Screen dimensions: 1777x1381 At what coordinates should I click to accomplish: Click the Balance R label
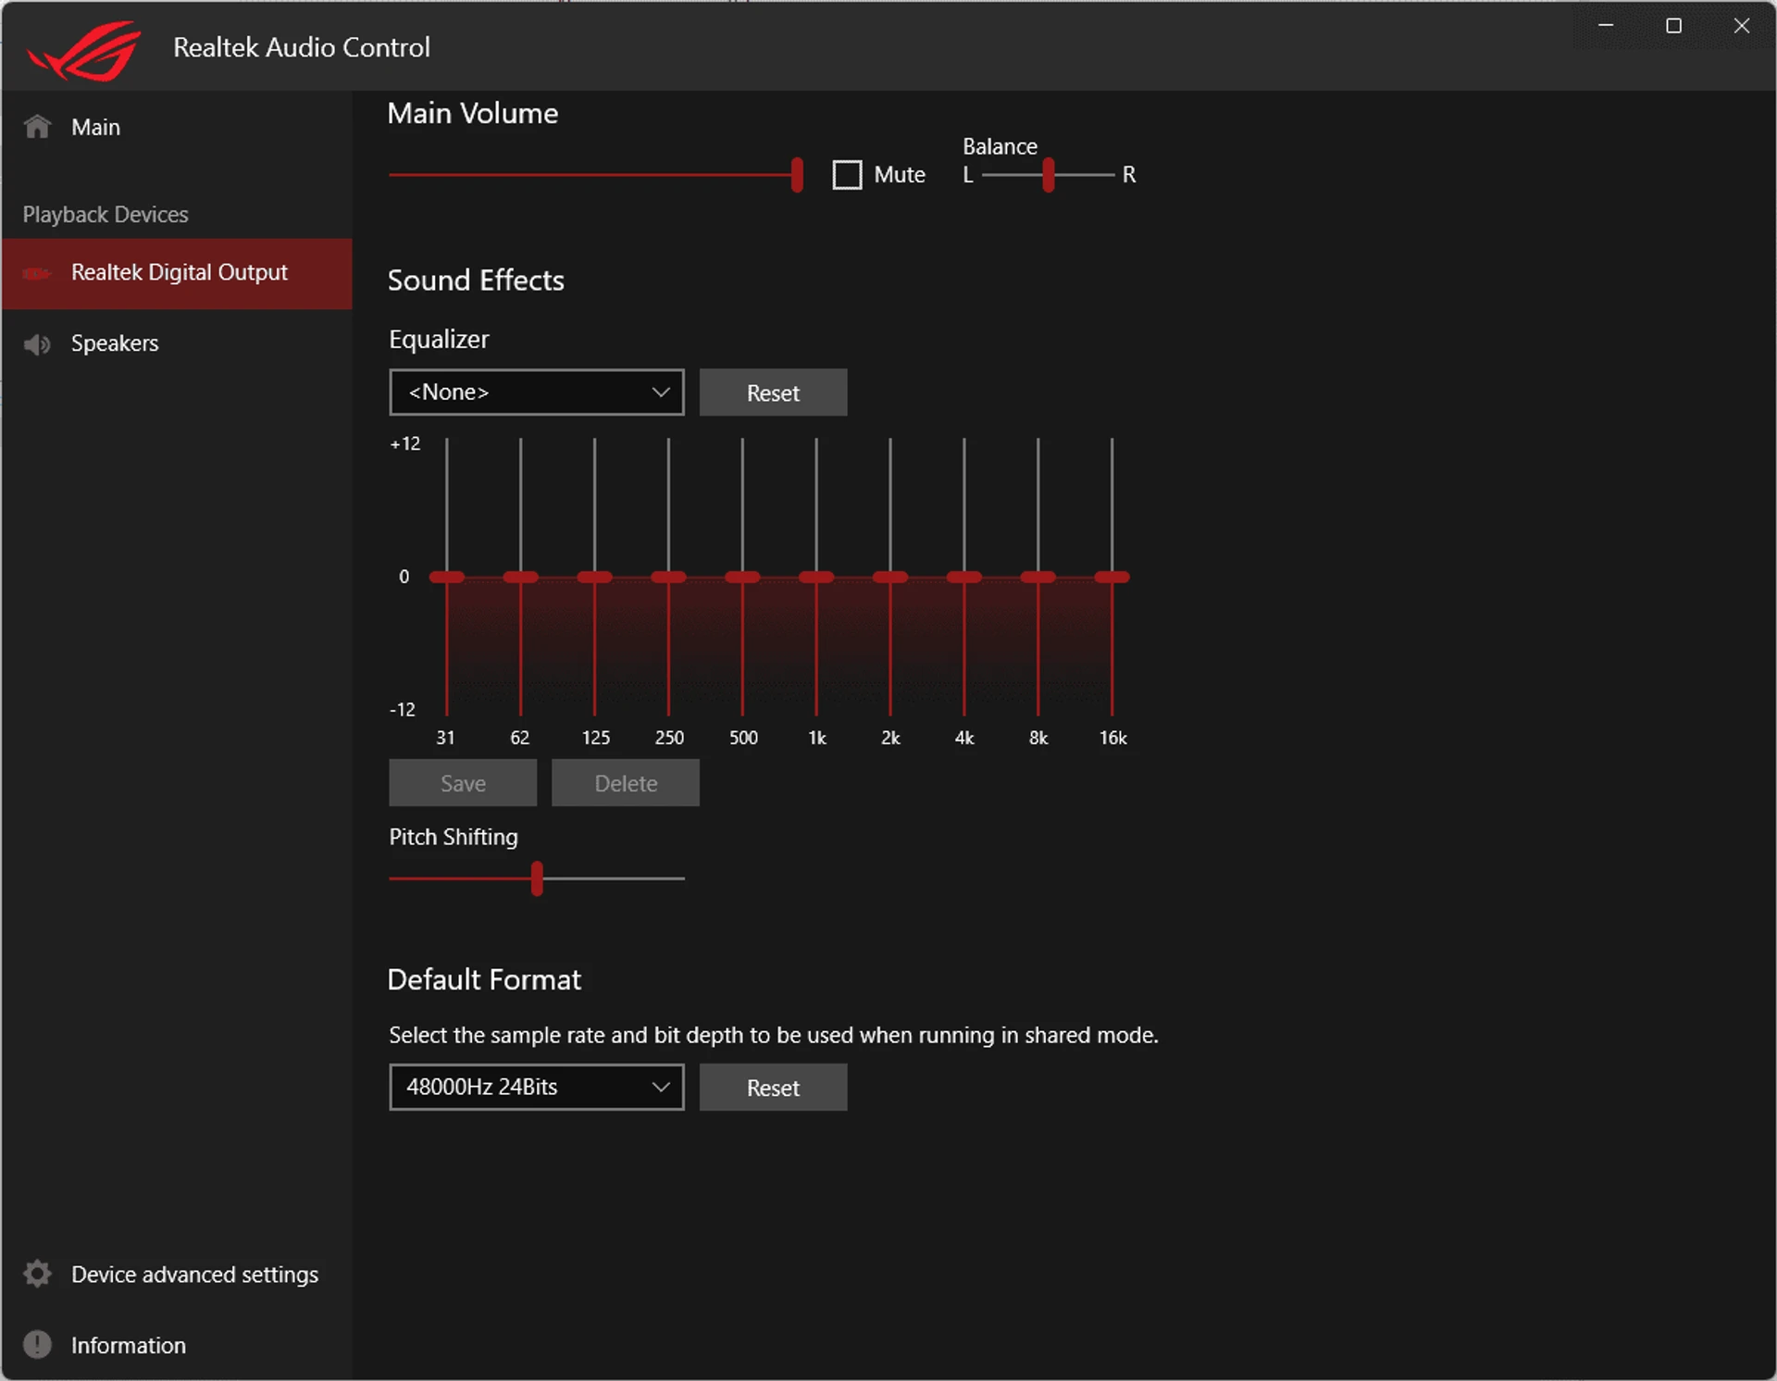point(1129,175)
